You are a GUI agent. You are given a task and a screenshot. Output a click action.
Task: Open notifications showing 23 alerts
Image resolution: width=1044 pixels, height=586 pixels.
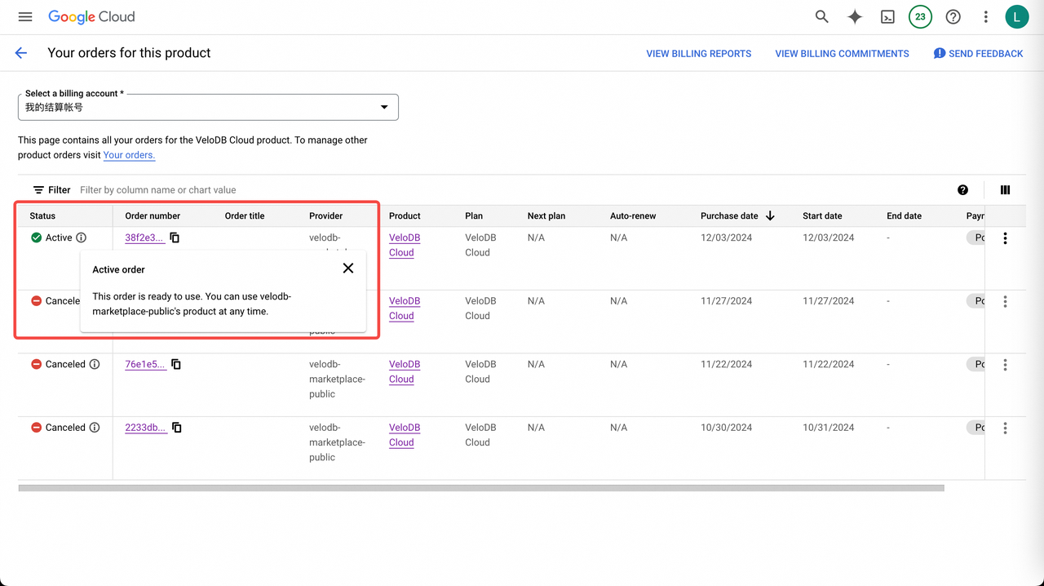pyautogui.click(x=920, y=16)
